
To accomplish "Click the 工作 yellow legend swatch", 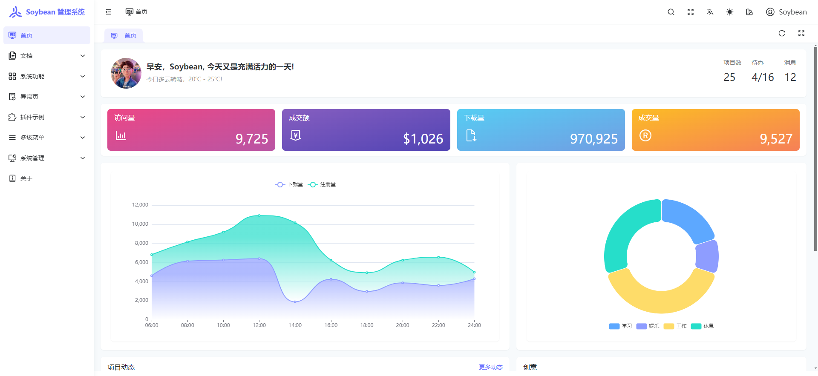I will point(669,326).
